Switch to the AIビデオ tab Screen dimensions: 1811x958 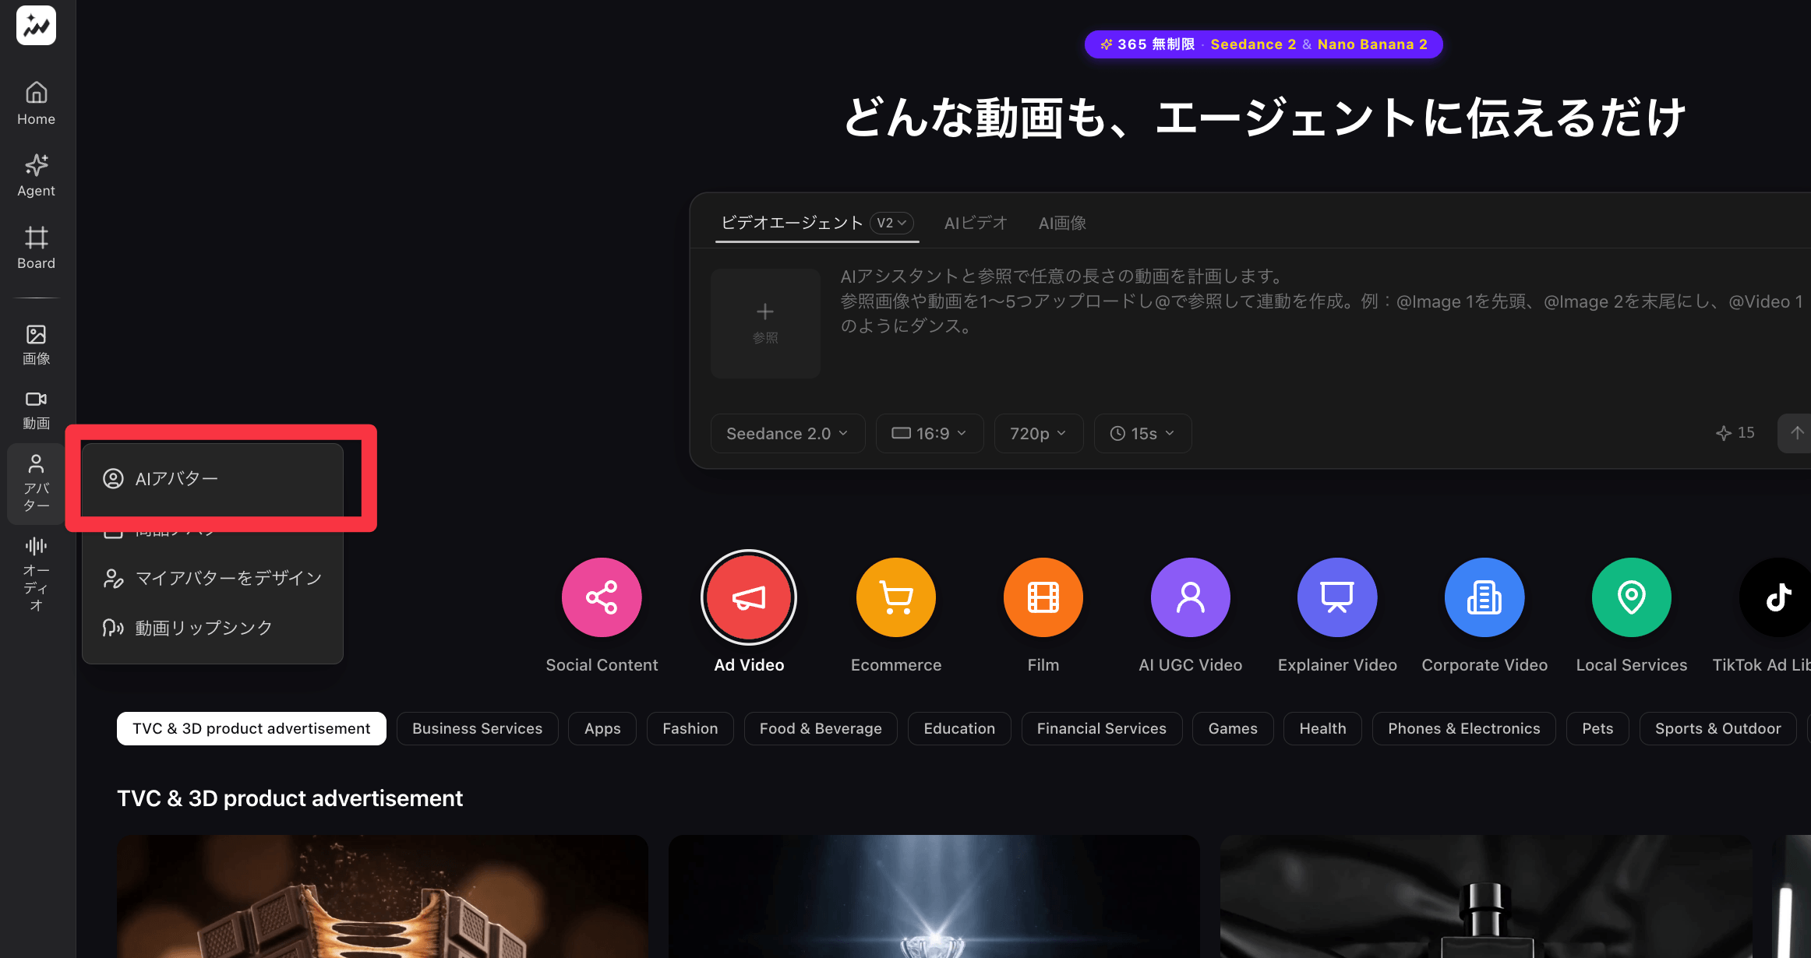pos(976,224)
